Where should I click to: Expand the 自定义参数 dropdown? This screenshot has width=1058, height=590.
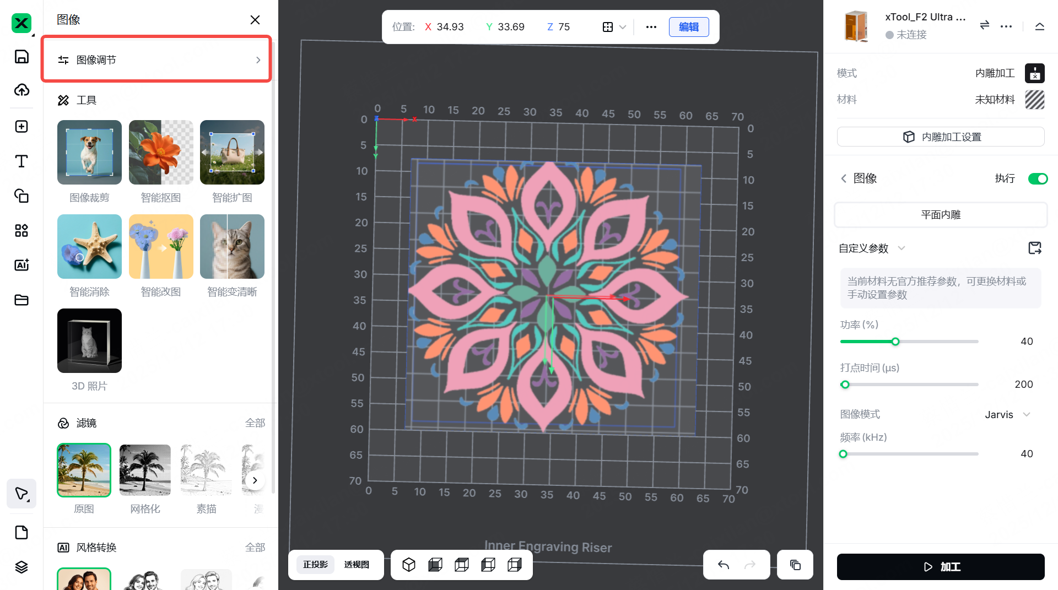[871, 248]
